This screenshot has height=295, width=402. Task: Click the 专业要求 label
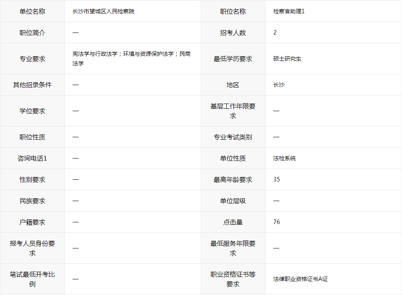32,59
